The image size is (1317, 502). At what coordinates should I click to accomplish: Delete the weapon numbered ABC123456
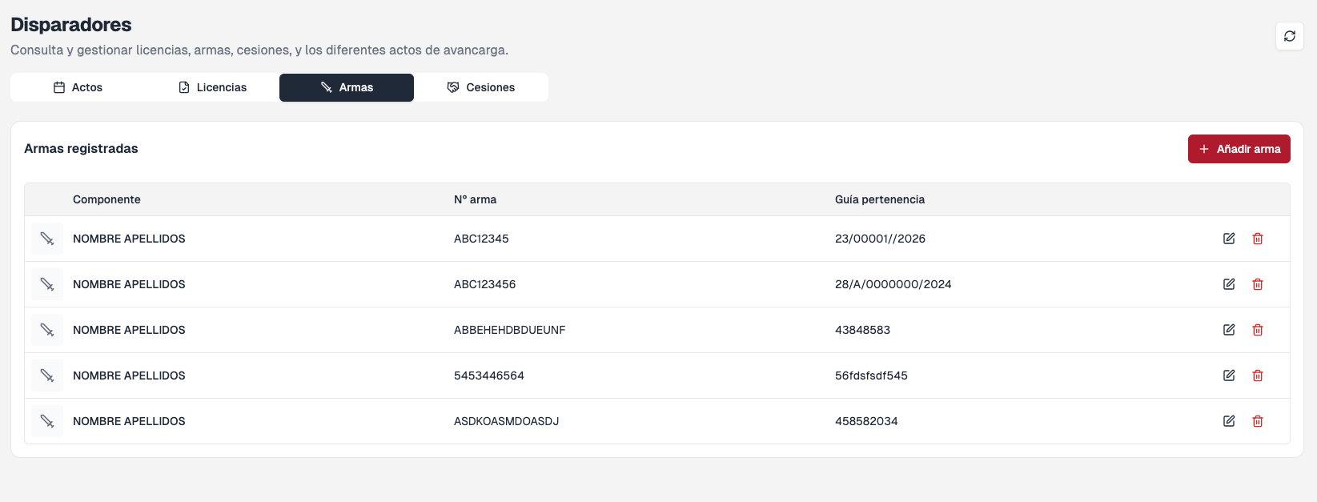[1258, 284]
